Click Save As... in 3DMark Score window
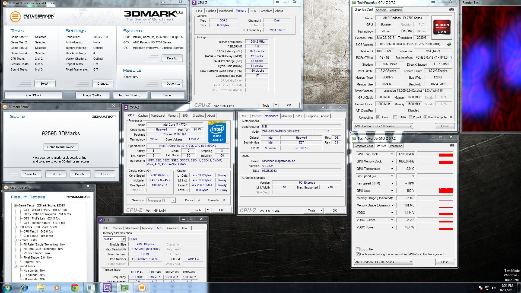The height and width of the screenshot is (293, 521). pos(32,174)
